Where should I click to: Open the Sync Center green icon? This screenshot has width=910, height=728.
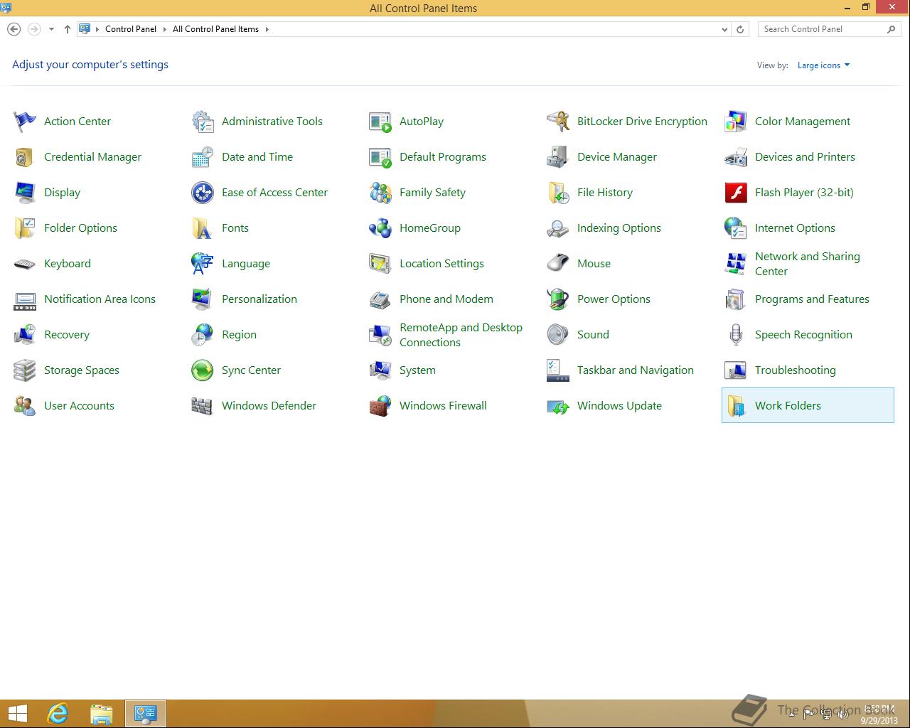pos(203,370)
